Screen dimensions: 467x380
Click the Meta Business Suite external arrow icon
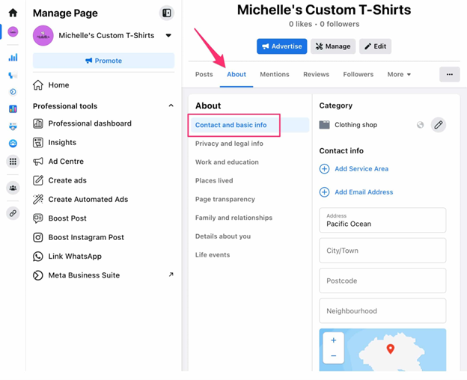(171, 275)
